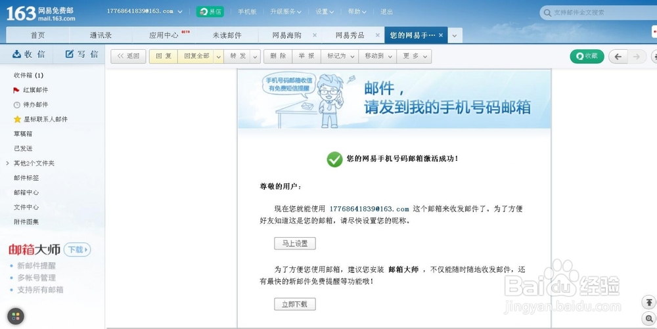Open the 回复全部 dropdown arrow
The image size is (657, 329).
218,56
